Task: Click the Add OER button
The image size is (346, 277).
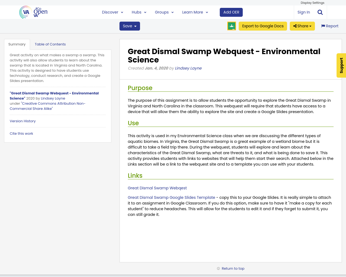Action: pyautogui.click(x=231, y=12)
